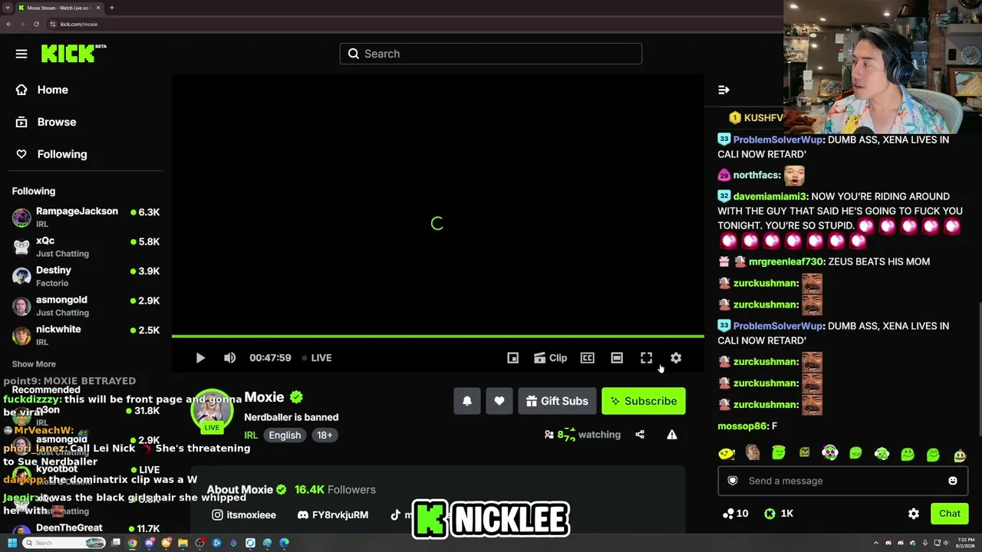Click the Windows taskbar search box
Viewport: 982px width, 552px height.
tap(64, 544)
